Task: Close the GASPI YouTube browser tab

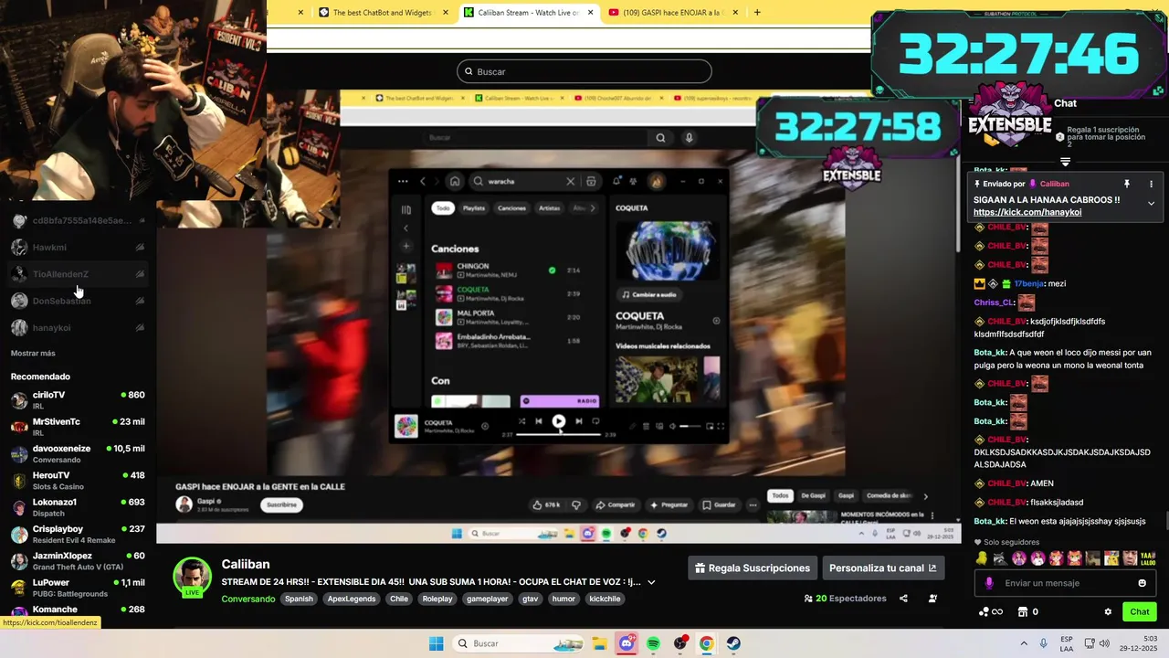Action: tap(734, 13)
